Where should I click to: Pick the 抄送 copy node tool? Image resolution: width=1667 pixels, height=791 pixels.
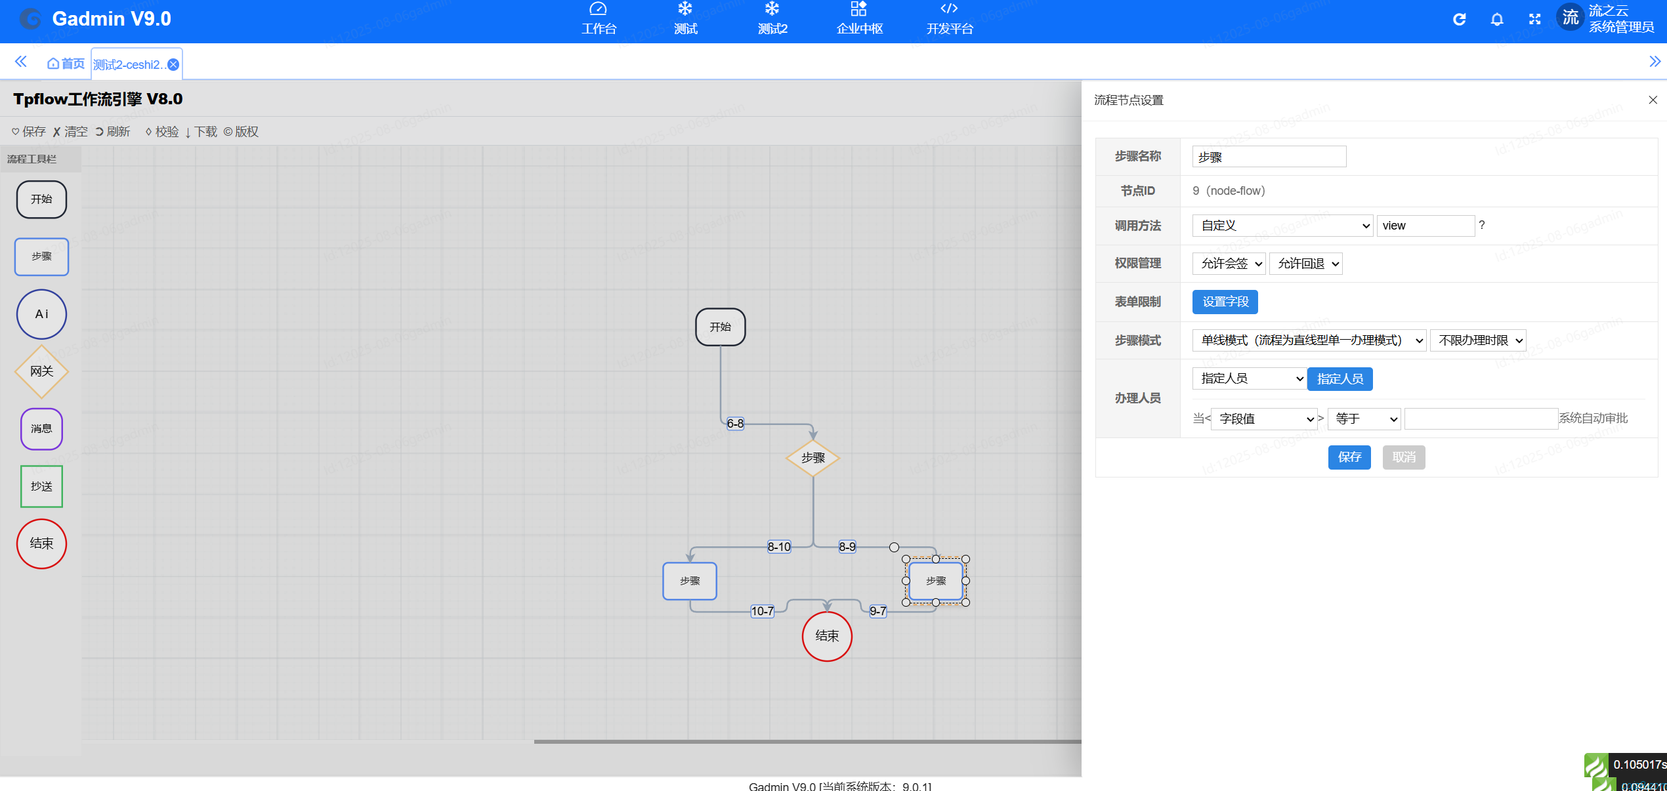(41, 486)
